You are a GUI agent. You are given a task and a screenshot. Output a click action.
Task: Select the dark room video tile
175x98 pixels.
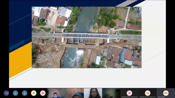pyautogui.click(x=111, y=93)
